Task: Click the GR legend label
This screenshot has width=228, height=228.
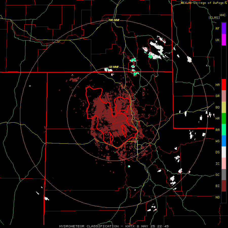Action: pyautogui.click(x=217, y=96)
